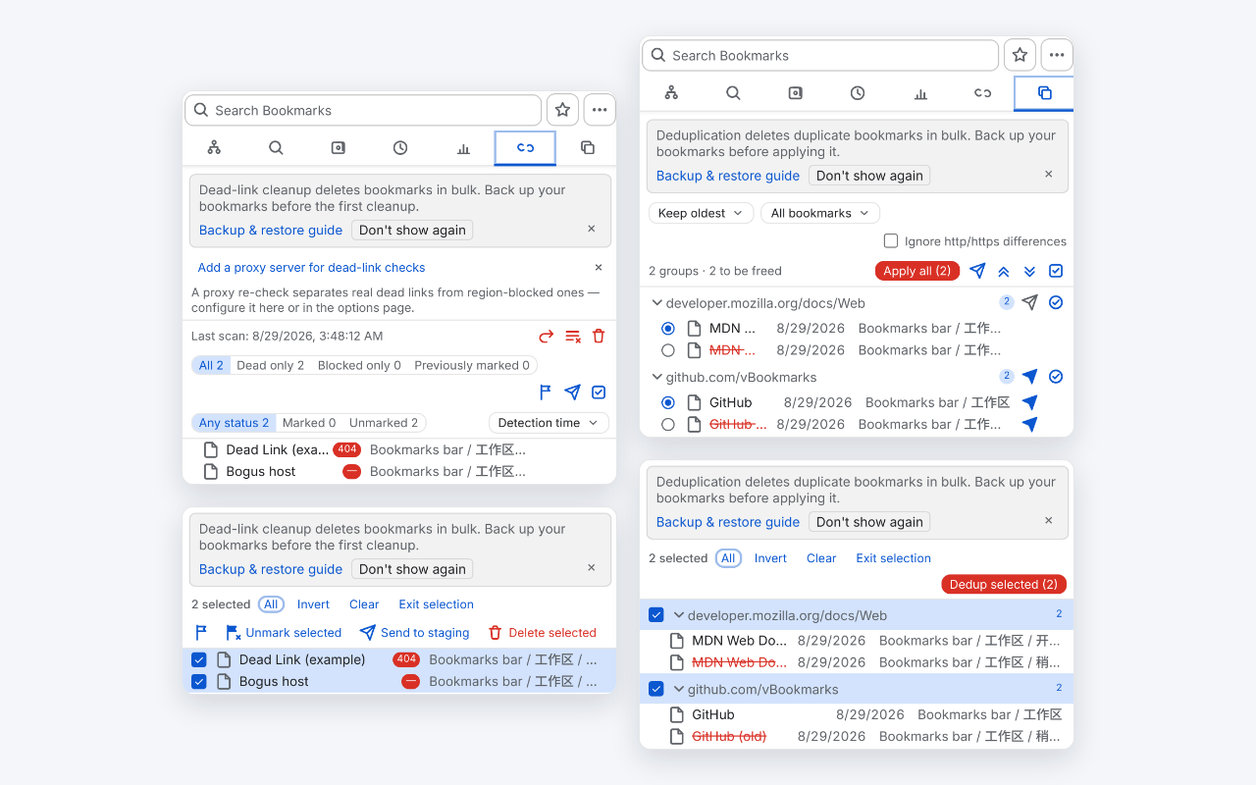This screenshot has height=785, width=1256.
Task: Select the radio button for the struck-through GitHub entry
Action: pyautogui.click(x=668, y=425)
